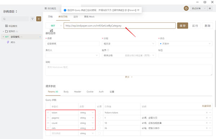
Task: Click the request URL input field
Action: pos(120,26)
